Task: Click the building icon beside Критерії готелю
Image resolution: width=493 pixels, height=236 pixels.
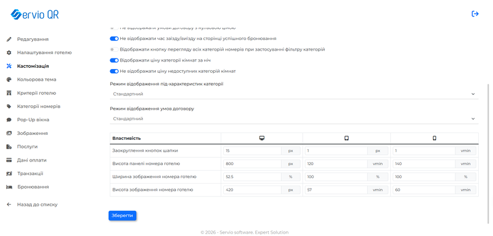Action: [x=9, y=93]
